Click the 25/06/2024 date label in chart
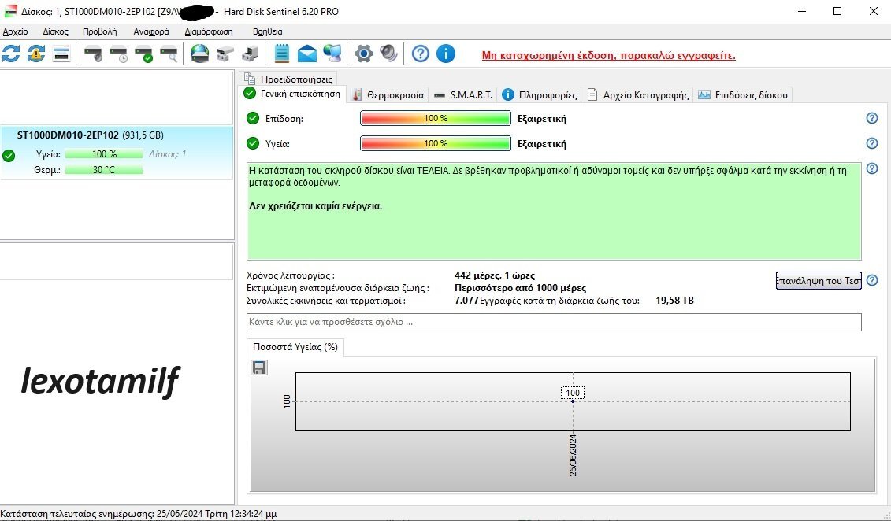Screen dimensions: 891x521 (x=573, y=455)
